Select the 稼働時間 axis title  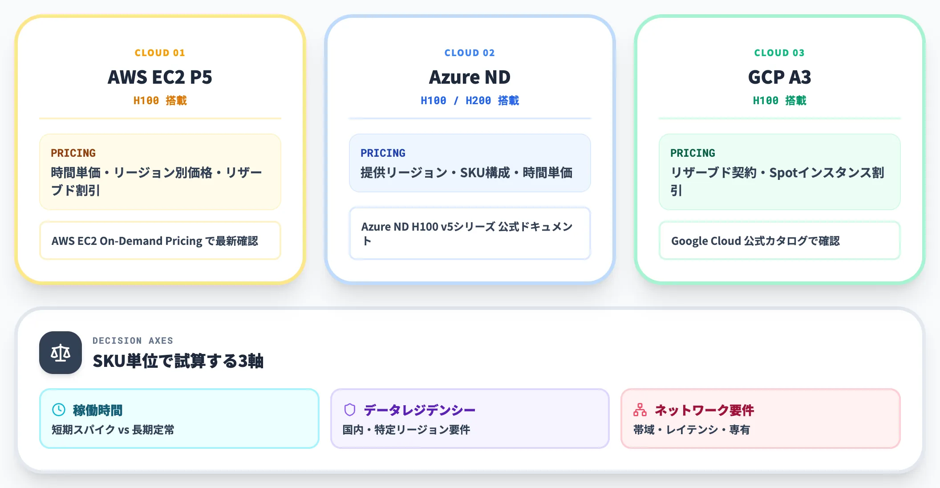point(98,410)
